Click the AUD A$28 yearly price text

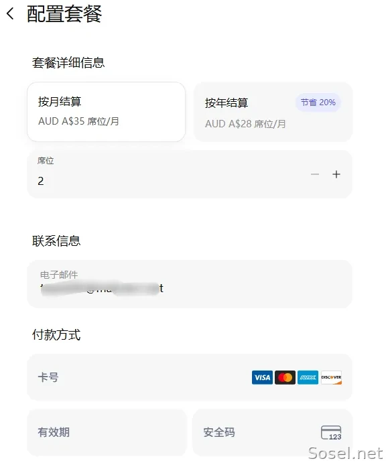(245, 124)
